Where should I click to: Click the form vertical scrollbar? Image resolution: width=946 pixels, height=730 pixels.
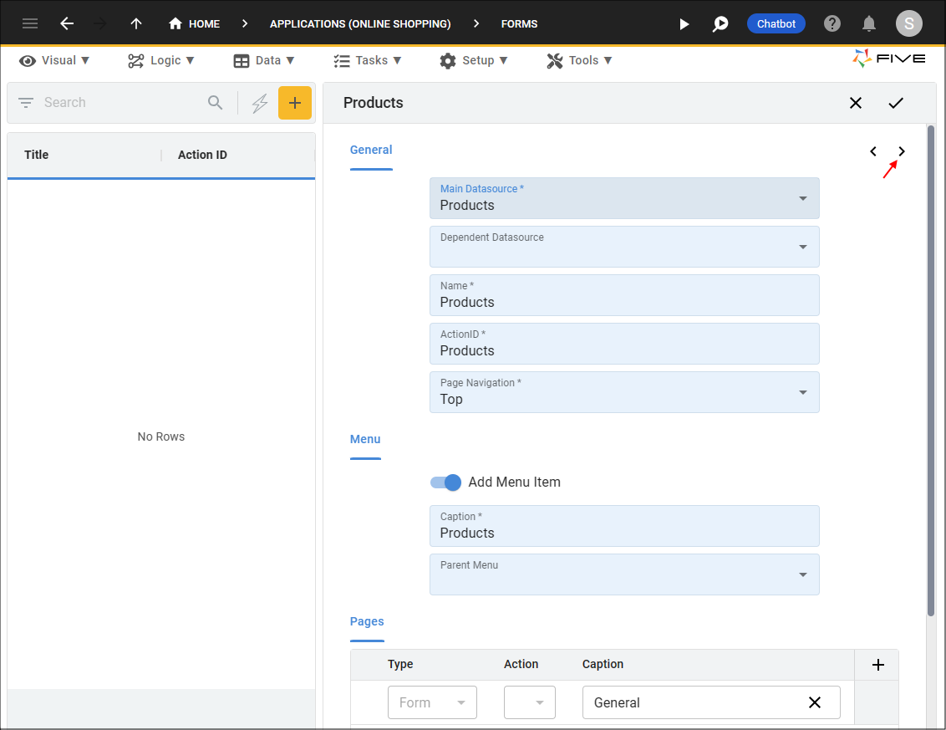[x=931, y=370]
